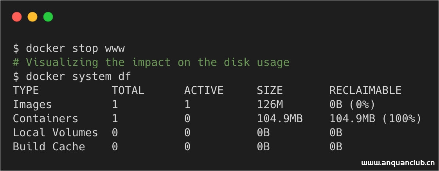This screenshot has height=171, width=439.
Task: Click the '0B (0%)' reclaimable value
Action: pos(352,105)
